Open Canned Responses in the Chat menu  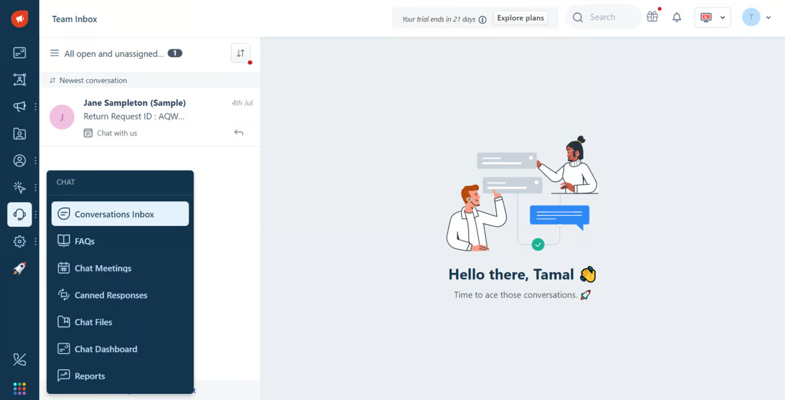click(x=110, y=295)
